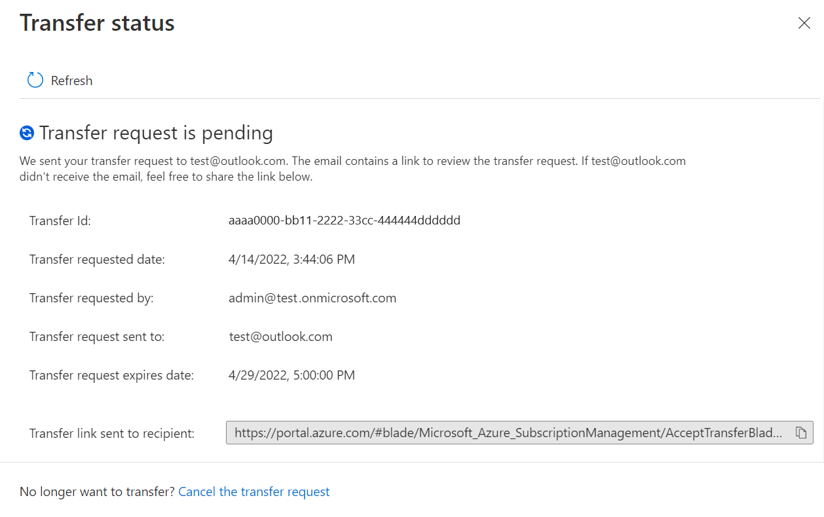The width and height of the screenshot is (824, 517).
Task: Click the Transfer request is pending heading
Action: 156,133
